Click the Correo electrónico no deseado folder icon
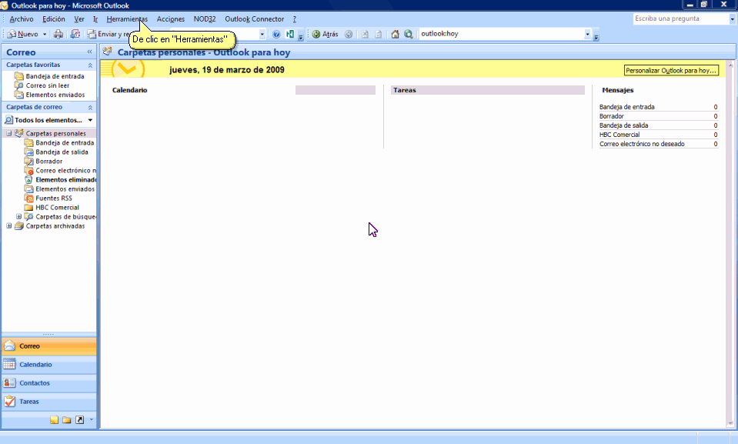Screen dimensions: 738x444 click(28, 170)
